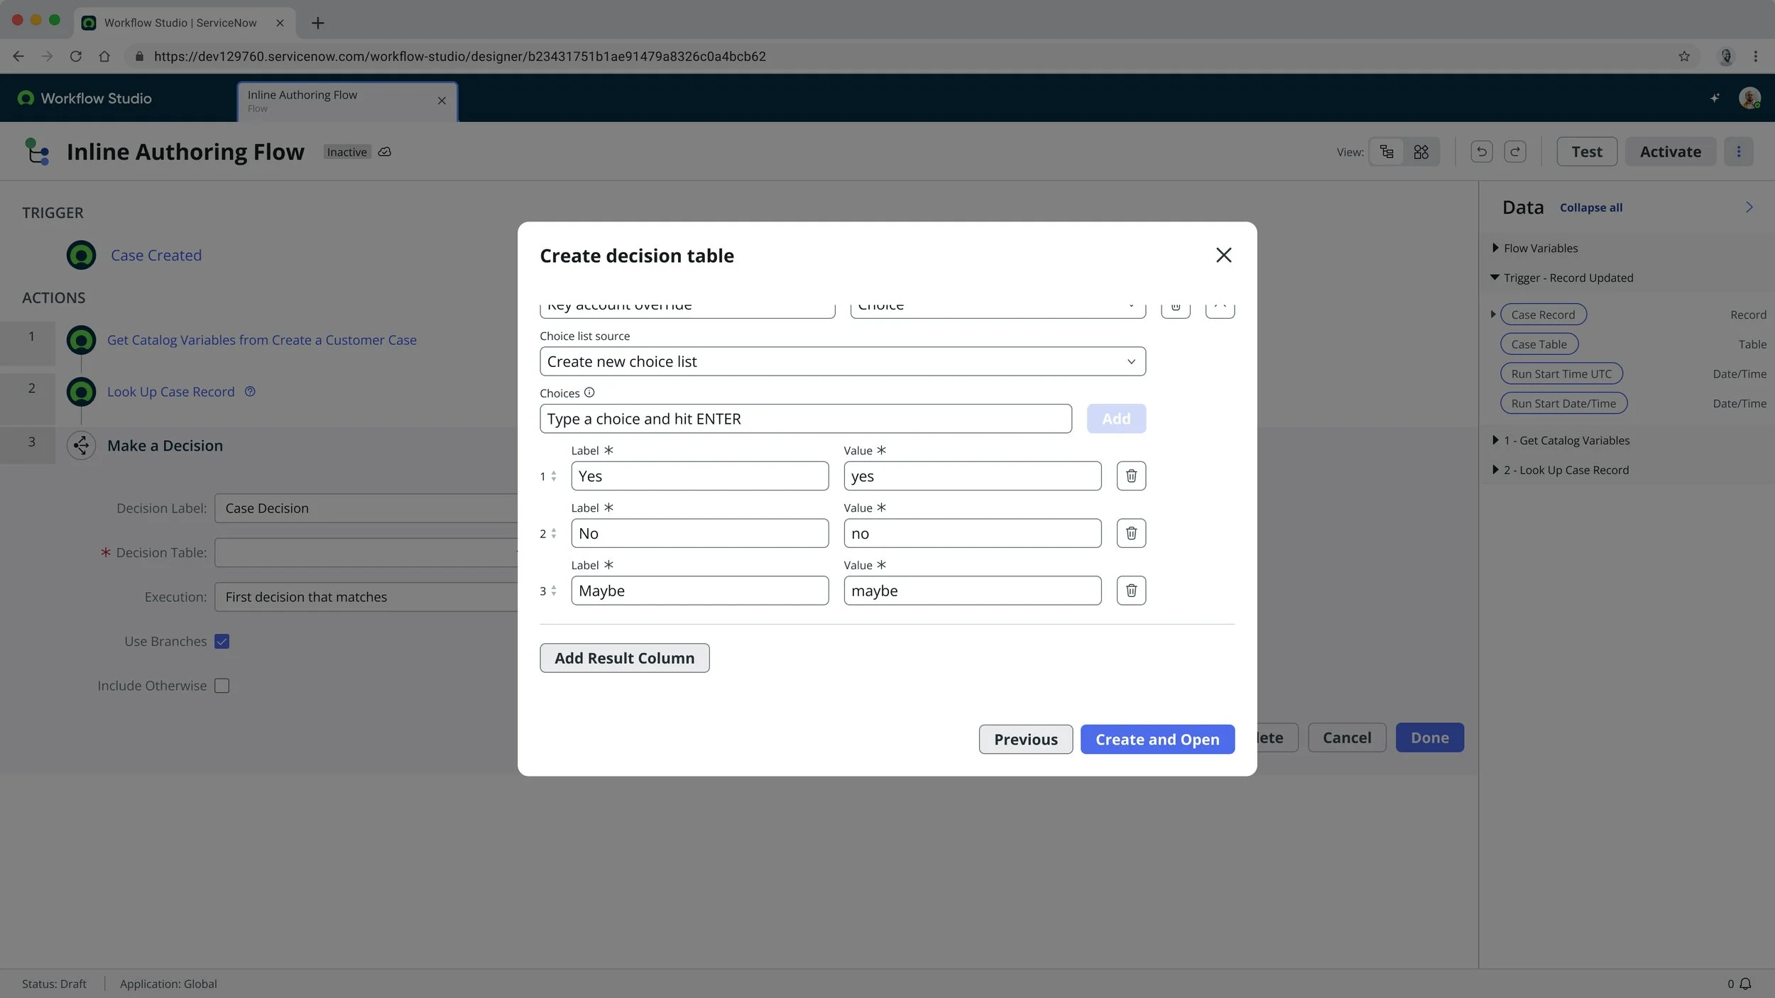Delete the Yes choice row
The width and height of the screenshot is (1775, 998).
pos(1131,476)
